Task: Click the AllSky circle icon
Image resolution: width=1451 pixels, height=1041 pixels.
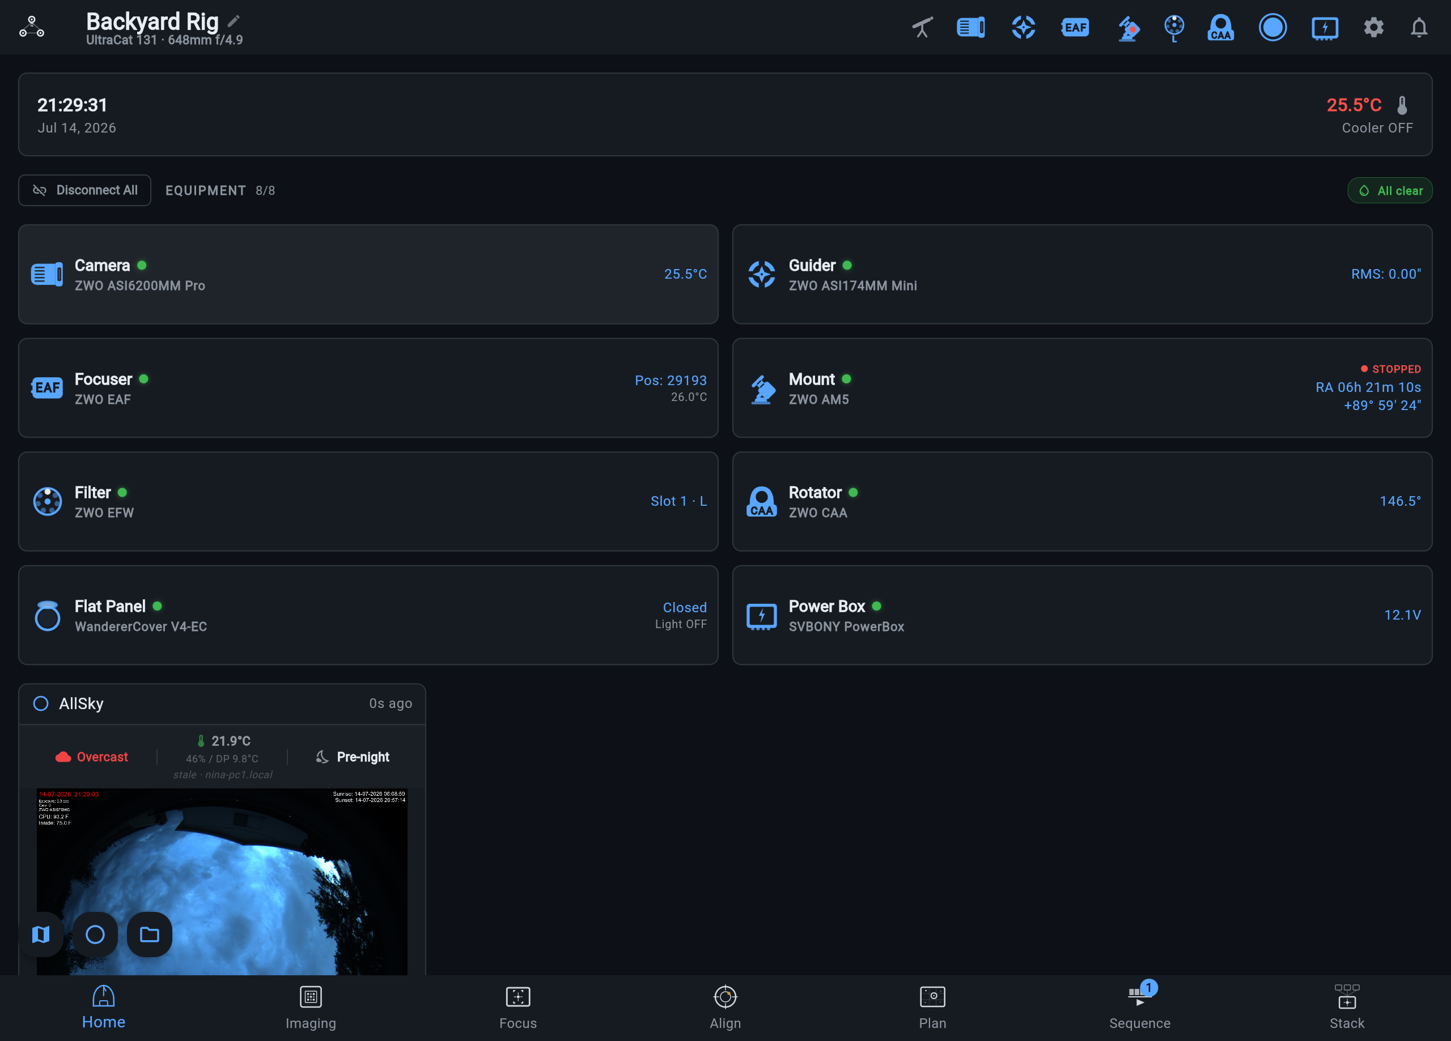Action: click(40, 703)
